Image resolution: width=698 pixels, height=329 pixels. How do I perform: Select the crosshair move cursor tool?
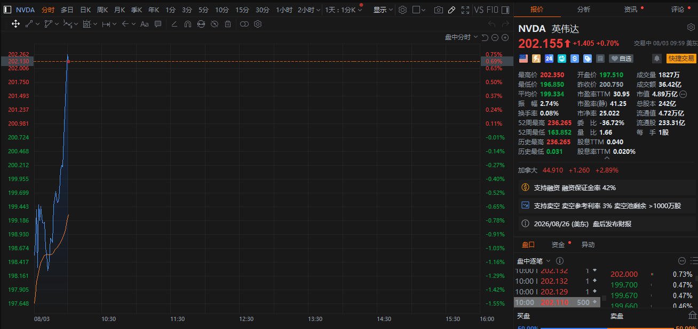coord(15,23)
